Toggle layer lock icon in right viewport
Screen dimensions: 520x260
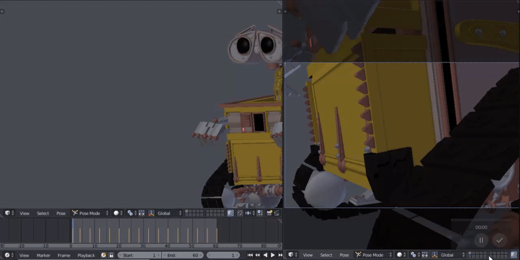coord(514,255)
